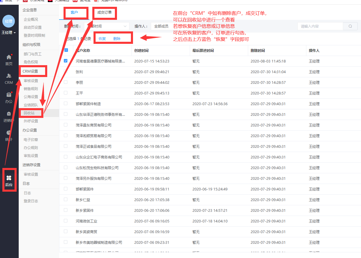Open 登录时间限制 menu item

[34, 36]
